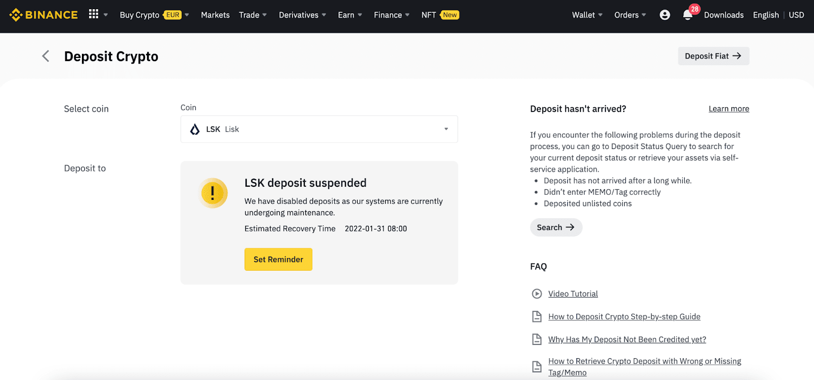Viewport: 814px width, 380px height.
Task: Expand the Finance menu
Action: [392, 15]
